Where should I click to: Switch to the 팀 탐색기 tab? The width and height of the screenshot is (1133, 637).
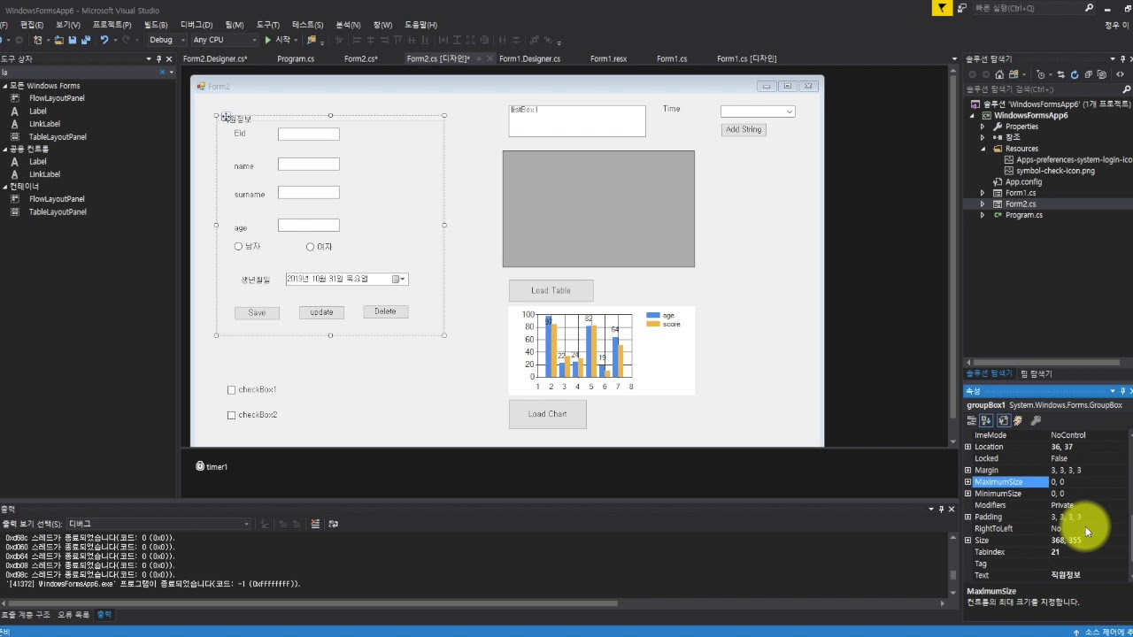pyautogui.click(x=1036, y=374)
